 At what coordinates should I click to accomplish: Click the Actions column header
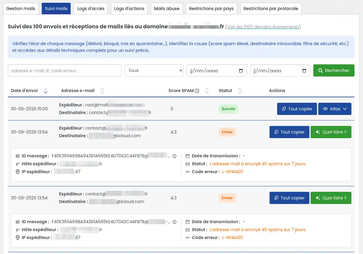277,91
